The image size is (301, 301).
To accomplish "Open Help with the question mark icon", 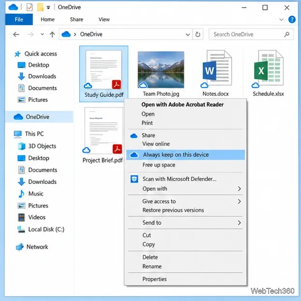I will coord(292,19).
